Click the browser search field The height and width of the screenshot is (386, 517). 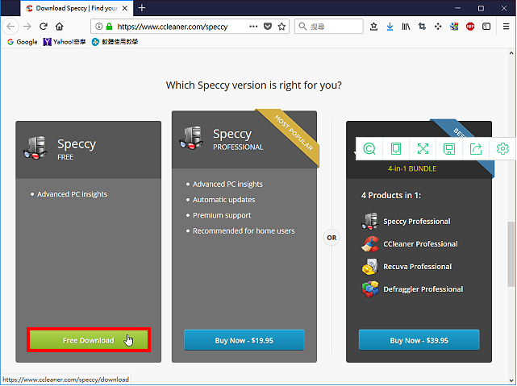pos(329,27)
